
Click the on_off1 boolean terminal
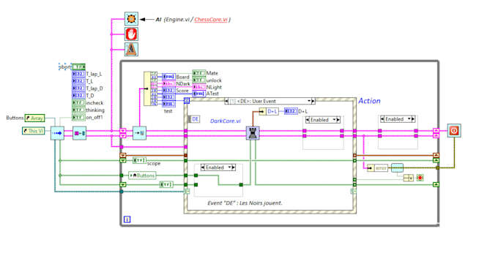78,117
